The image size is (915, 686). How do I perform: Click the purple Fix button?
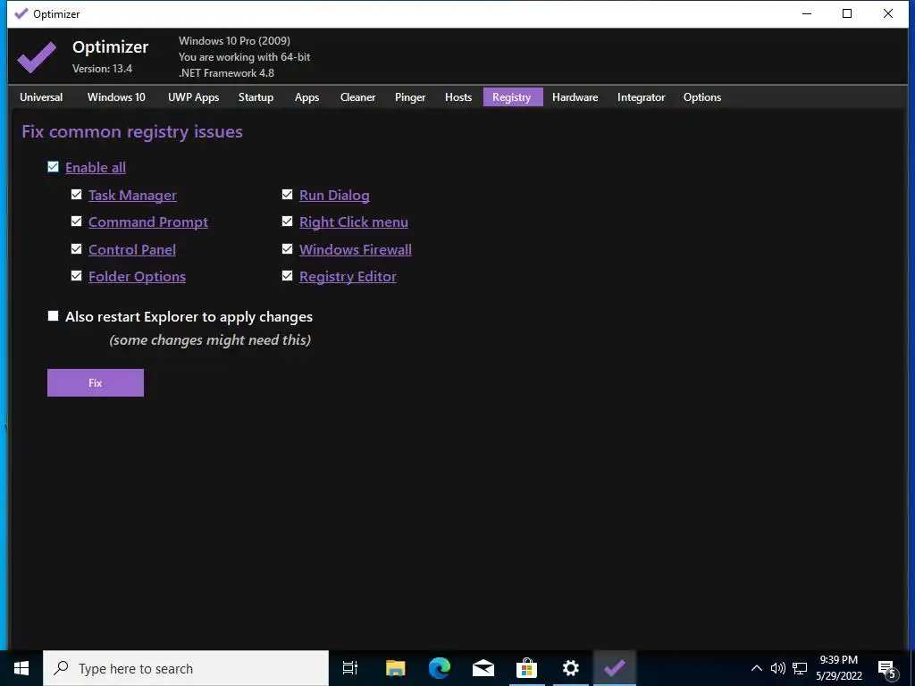[96, 382]
